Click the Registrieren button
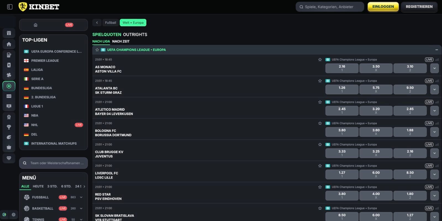Image resolution: width=442 pixels, height=221 pixels. point(419,7)
